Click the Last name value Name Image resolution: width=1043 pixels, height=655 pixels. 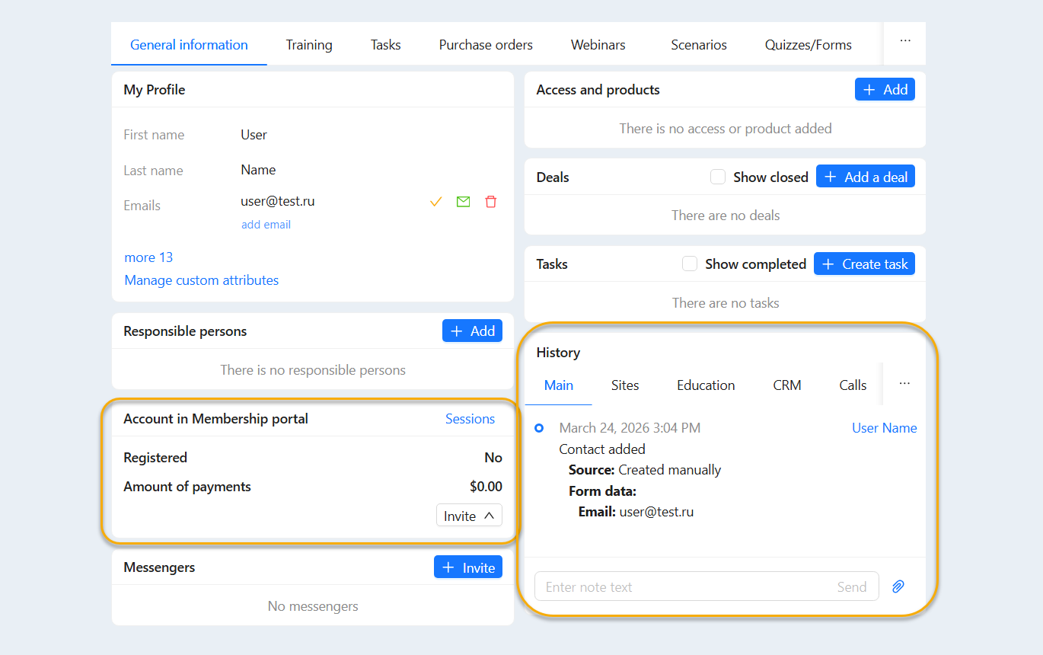pos(258,170)
